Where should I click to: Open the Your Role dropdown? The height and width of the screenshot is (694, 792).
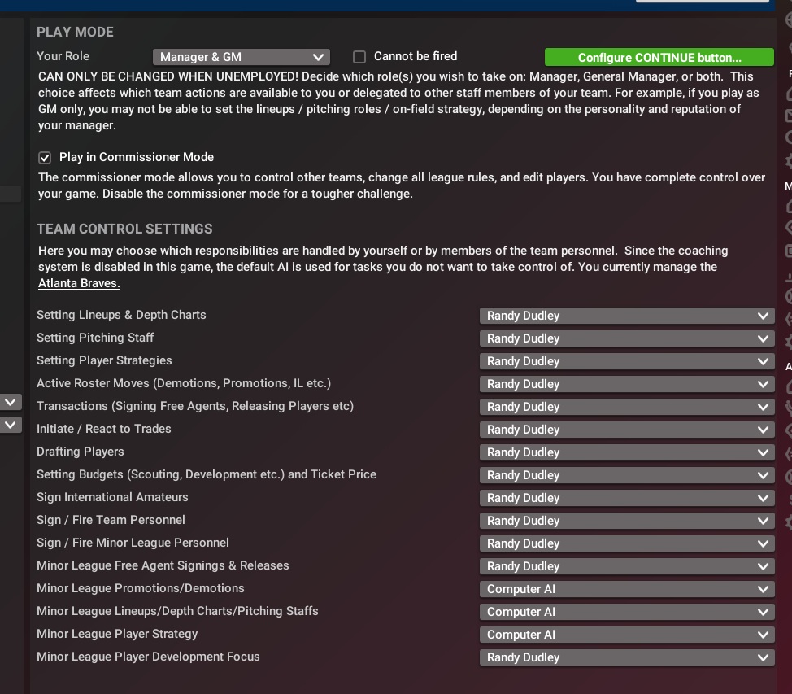point(241,57)
